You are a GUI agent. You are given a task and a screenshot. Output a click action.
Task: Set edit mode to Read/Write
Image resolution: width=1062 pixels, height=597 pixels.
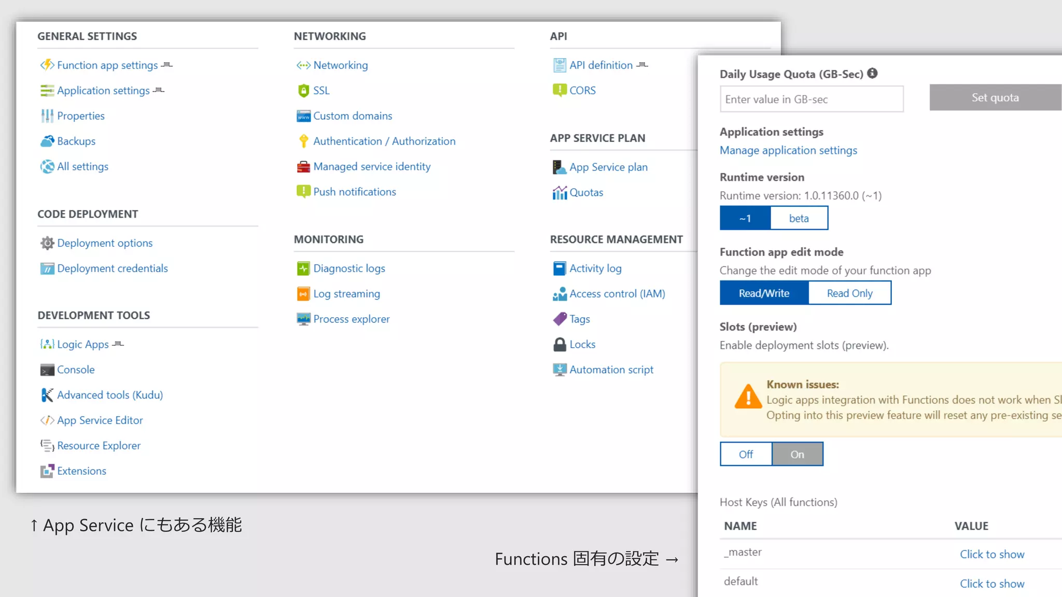(x=764, y=293)
